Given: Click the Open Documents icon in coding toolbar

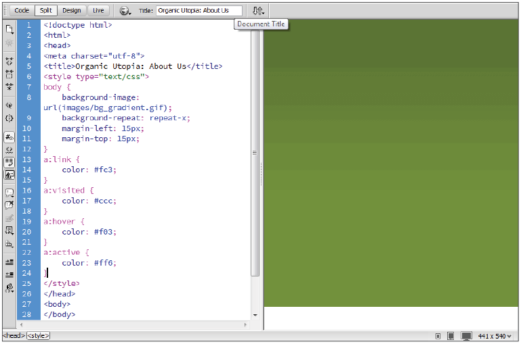Looking at the screenshot, I should pyautogui.click(x=9, y=29).
